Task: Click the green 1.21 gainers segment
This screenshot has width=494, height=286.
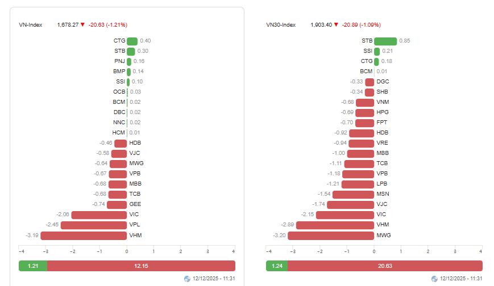Action: (33, 266)
